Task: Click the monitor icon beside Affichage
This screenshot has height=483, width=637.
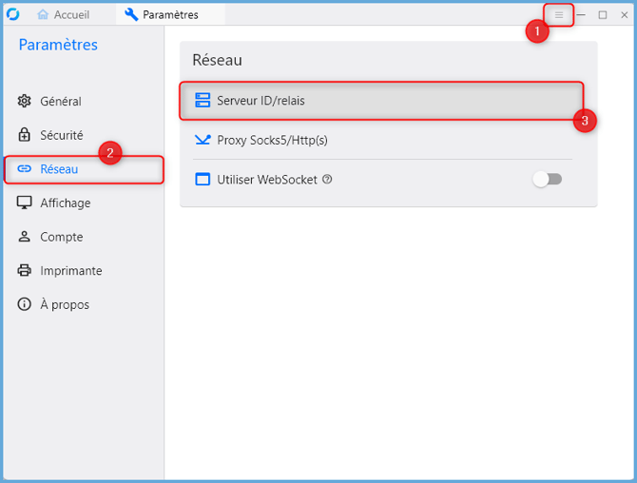Action: pyautogui.click(x=25, y=203)
